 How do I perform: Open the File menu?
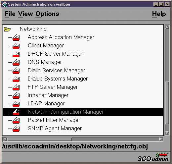[x=10, y=14]
